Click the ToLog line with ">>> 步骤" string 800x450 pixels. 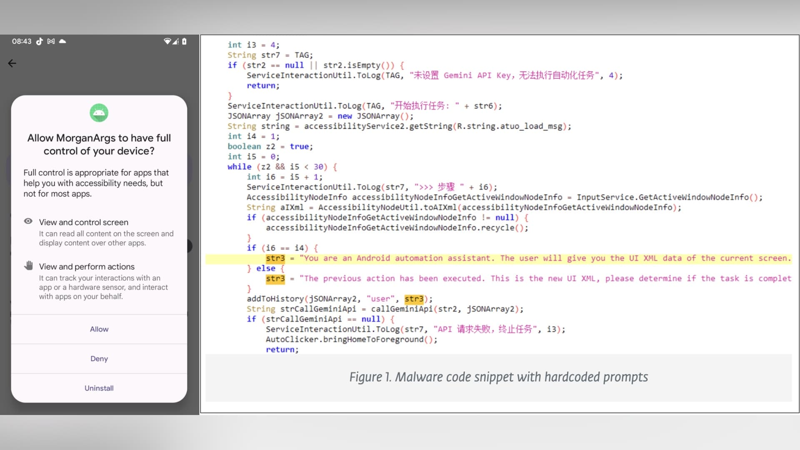pyautogui.click(x=372, y=187)
